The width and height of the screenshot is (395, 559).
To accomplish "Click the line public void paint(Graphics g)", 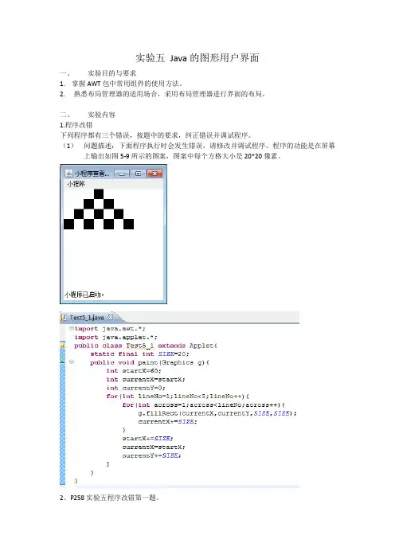I will (x=150, y=362).
